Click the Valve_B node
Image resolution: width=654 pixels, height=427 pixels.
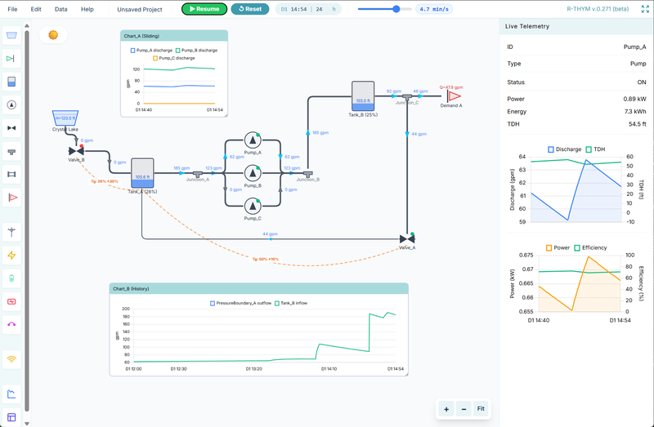(x=76, y=151)
